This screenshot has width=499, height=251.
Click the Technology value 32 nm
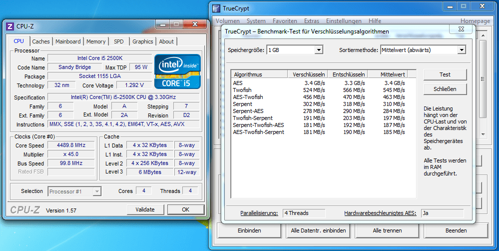pos(62,85)
